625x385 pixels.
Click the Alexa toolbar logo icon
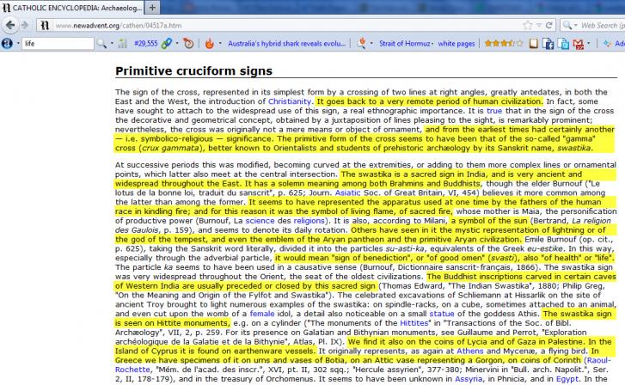tap(8, 42)
